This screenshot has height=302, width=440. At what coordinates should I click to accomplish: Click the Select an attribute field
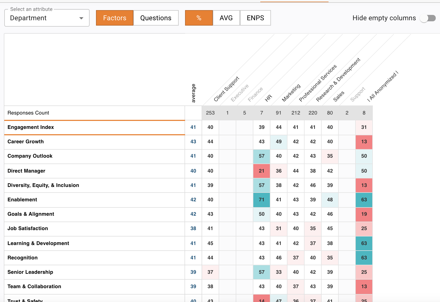[x=47, y=18]
